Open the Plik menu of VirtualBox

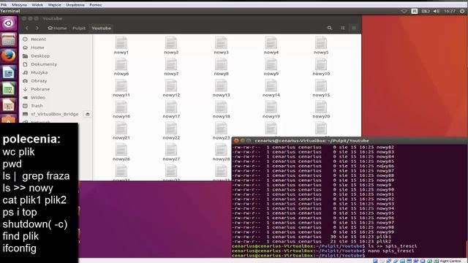(x=4, y=5)
